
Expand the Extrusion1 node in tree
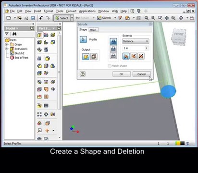tap(7, 49)
